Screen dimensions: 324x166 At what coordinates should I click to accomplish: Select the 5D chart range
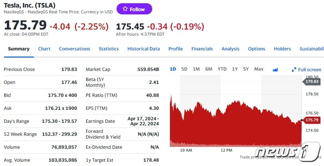[x=184, y=69]
